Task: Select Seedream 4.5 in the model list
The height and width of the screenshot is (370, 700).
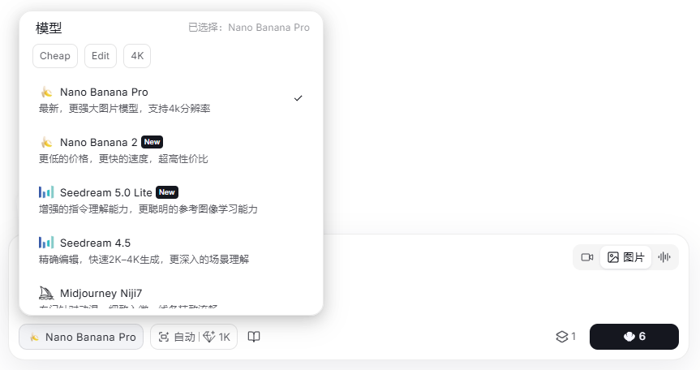Action: 171,252
